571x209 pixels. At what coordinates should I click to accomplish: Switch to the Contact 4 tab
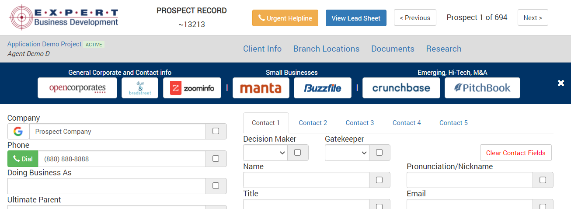[x=407, y=123]
